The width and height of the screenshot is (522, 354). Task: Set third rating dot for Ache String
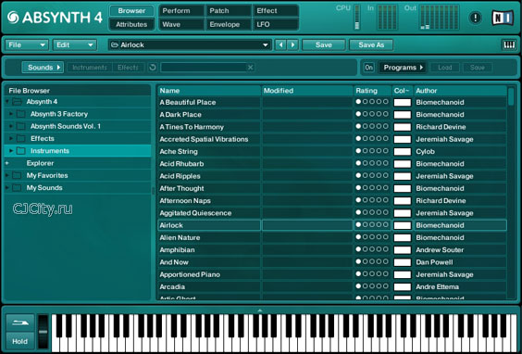click(372, 151)
